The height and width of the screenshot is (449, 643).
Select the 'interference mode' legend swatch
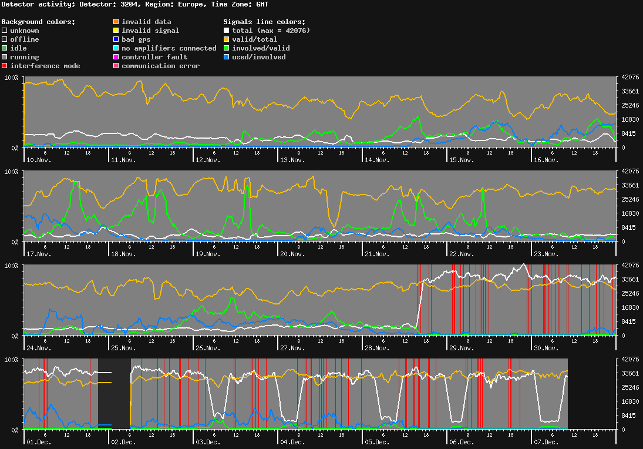[5, 66]
